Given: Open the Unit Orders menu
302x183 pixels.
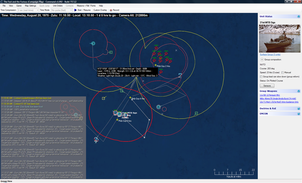Looking at the screenshot, I should (58, 6).
